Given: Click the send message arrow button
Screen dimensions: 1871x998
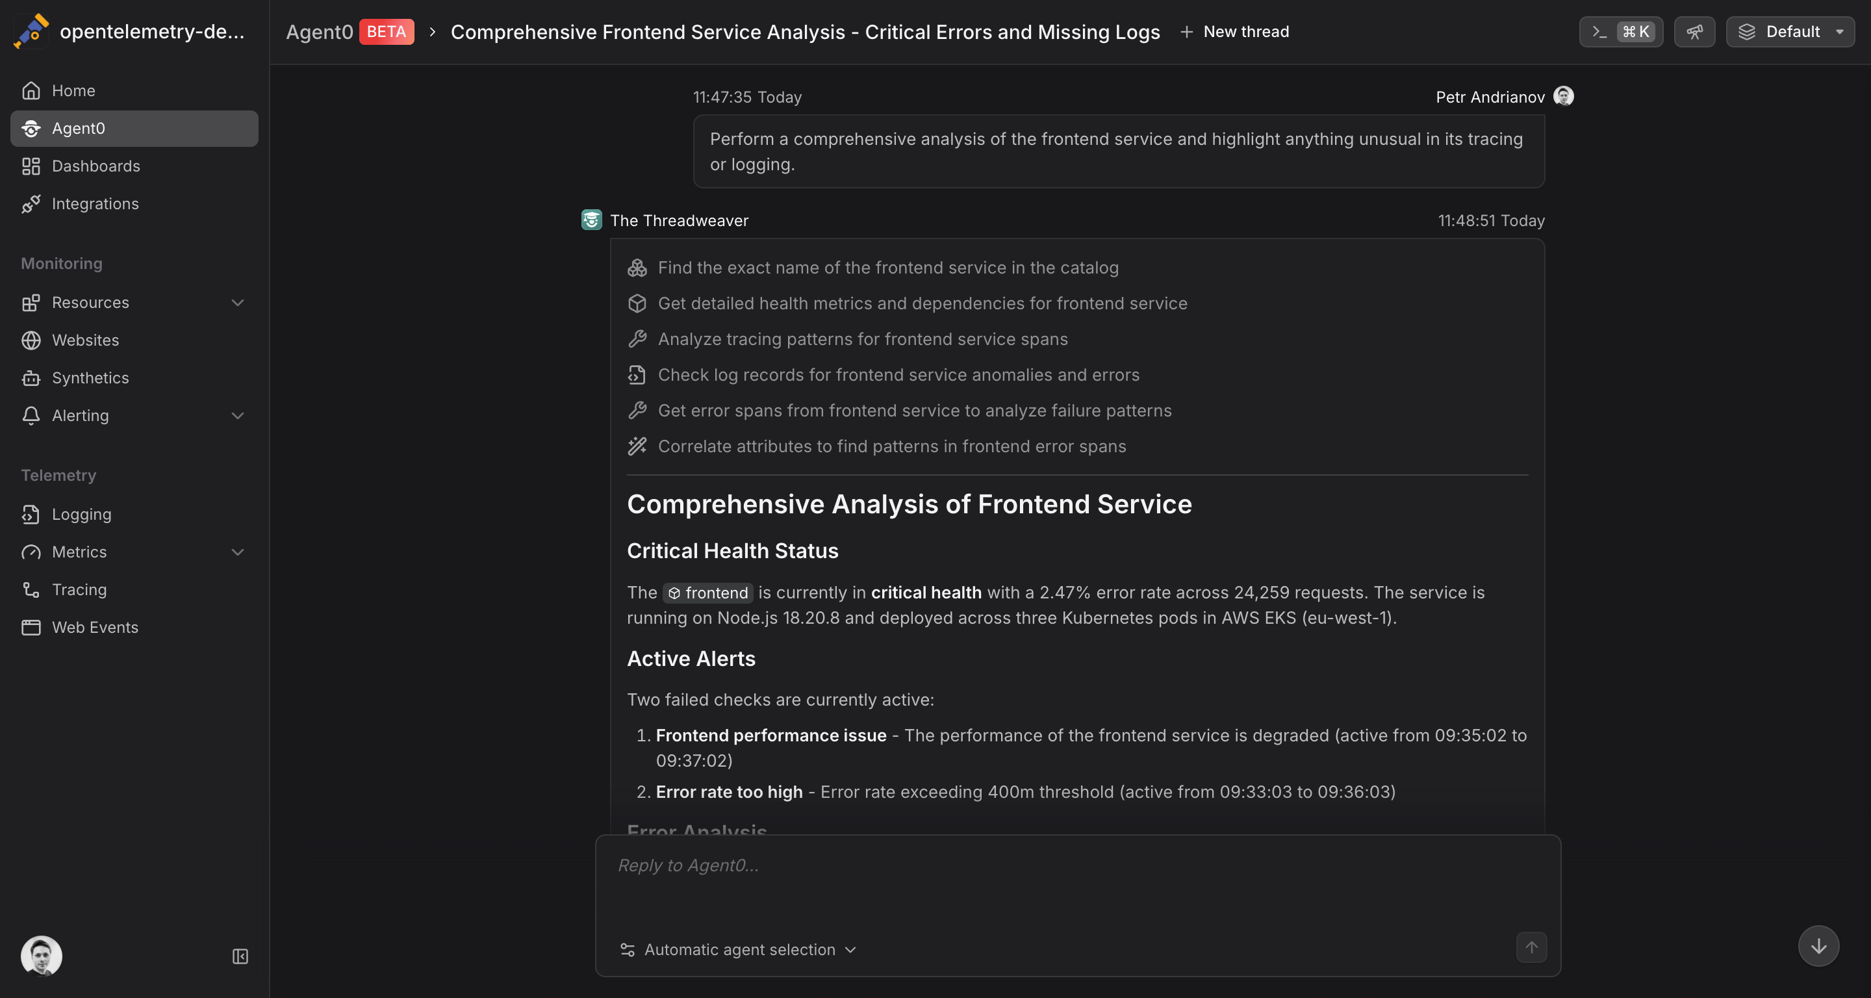Looking at the screenshot, I should pyautogui.click(x=1531, y=947).
